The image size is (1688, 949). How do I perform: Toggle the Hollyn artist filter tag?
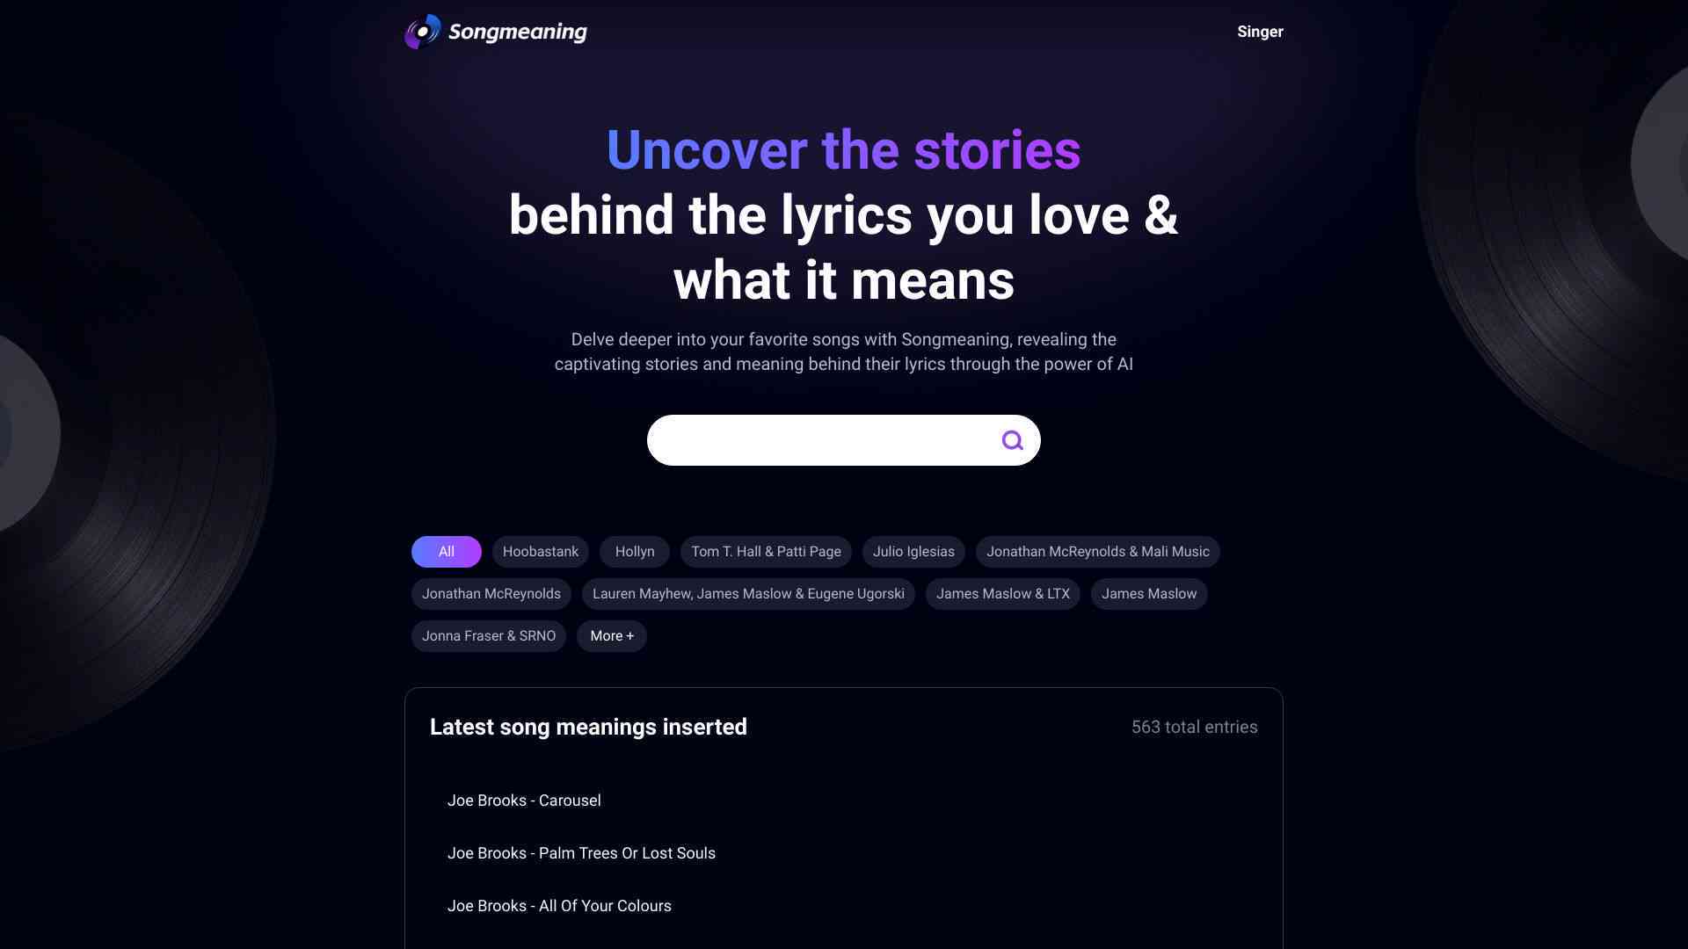634,550
